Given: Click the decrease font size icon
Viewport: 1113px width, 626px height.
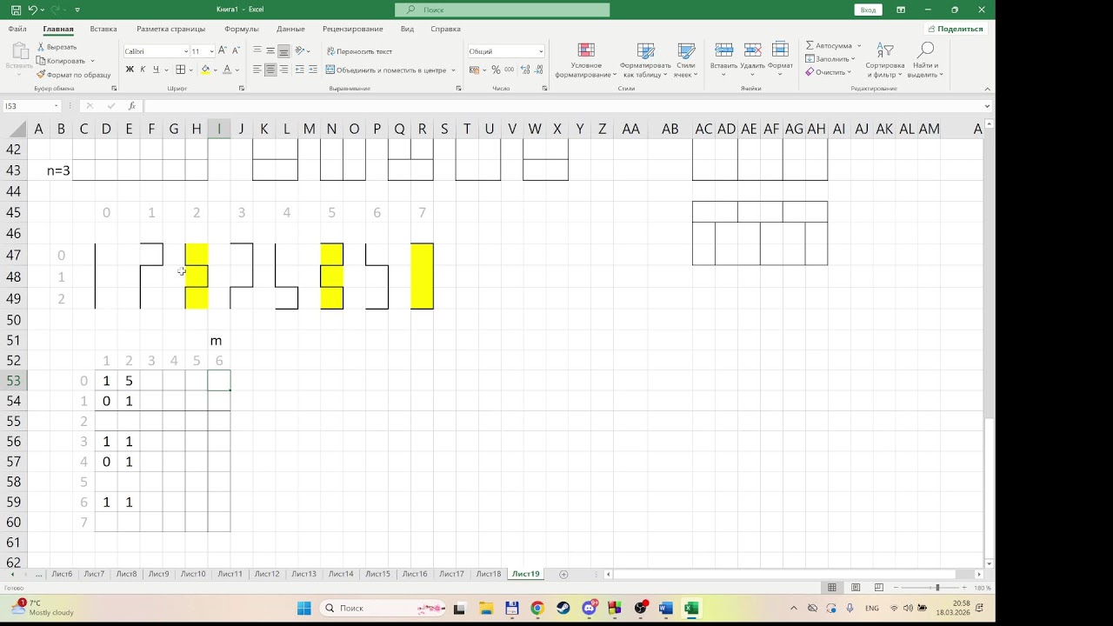Looking at the screenshot, I should coord(236,51).
